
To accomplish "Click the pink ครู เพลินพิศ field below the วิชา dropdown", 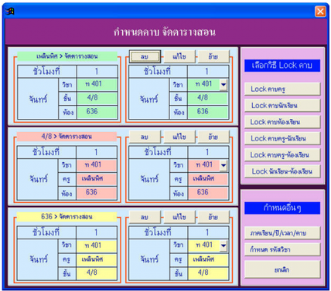I will pos(208,179).
